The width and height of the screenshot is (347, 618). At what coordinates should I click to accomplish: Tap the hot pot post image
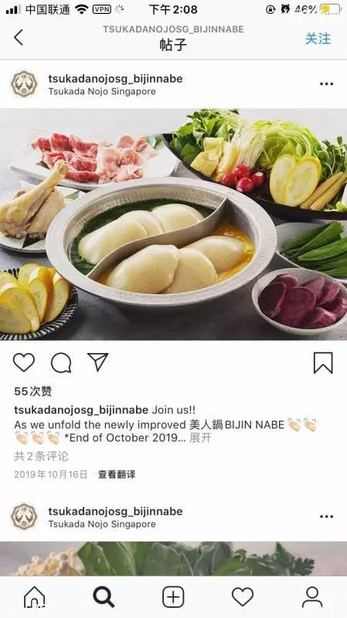click(x=173, y=224)
